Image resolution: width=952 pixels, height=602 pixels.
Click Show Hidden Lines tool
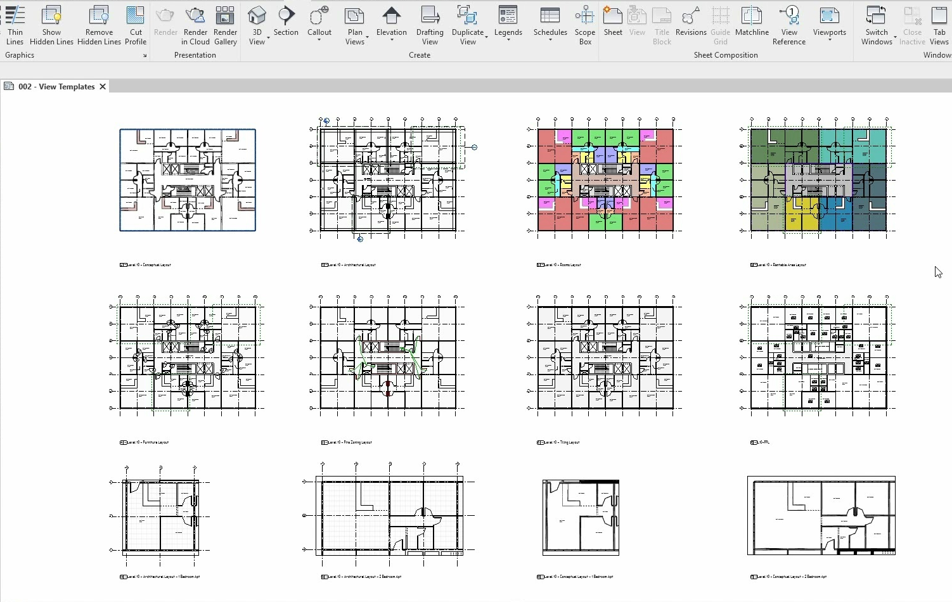[51, 25]
